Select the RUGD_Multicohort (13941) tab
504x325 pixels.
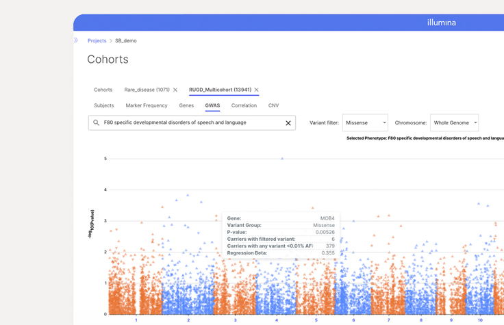point(220,90)
